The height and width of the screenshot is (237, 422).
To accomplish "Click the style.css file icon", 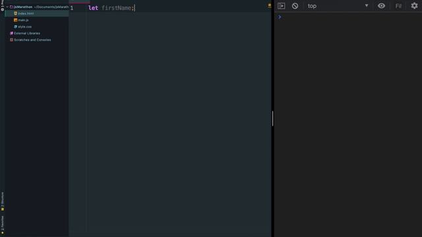I will (15, 26).
